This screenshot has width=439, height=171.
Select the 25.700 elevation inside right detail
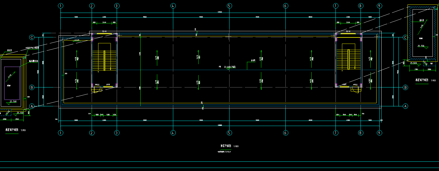pyautogui.click(x=421, y=46)
